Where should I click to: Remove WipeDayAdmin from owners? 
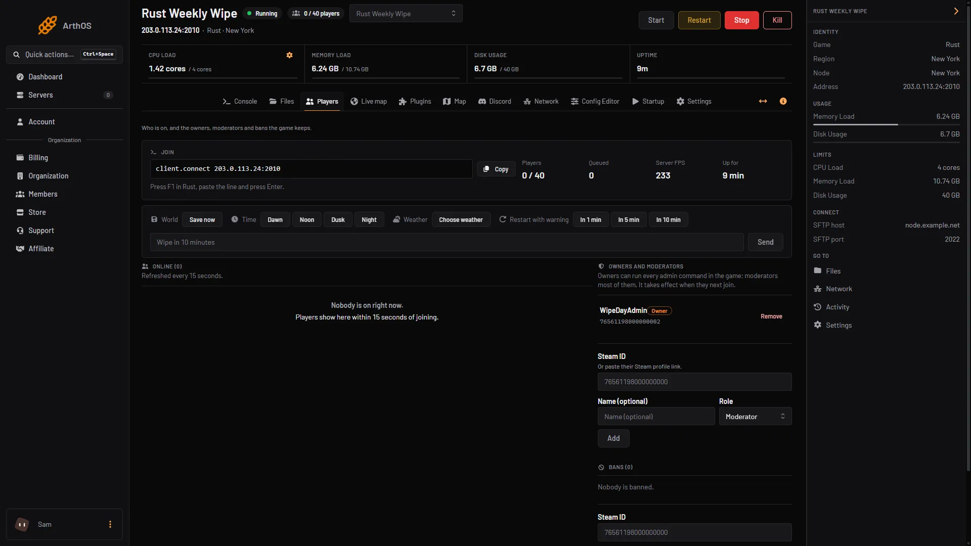point(771,316)
